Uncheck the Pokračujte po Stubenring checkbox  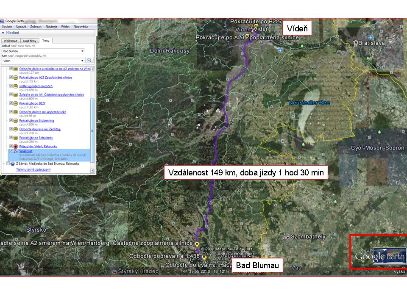[x=11, y=120]
